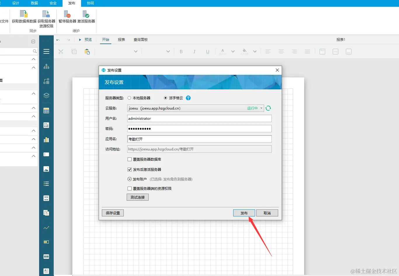Open the 云服务 joexu dropdown
This screenshot has width=399, height=276.
[x=196, y=108]
